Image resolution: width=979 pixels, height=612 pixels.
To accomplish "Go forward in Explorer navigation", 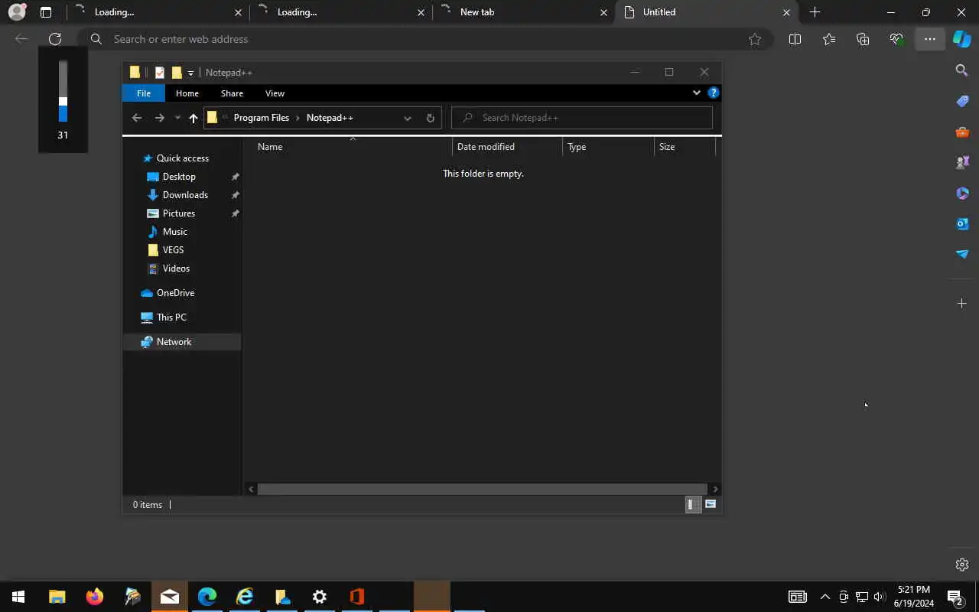I will click(x=159, y=118).
